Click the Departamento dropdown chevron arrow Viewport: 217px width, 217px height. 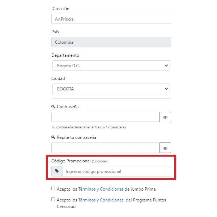coord(166,65)
